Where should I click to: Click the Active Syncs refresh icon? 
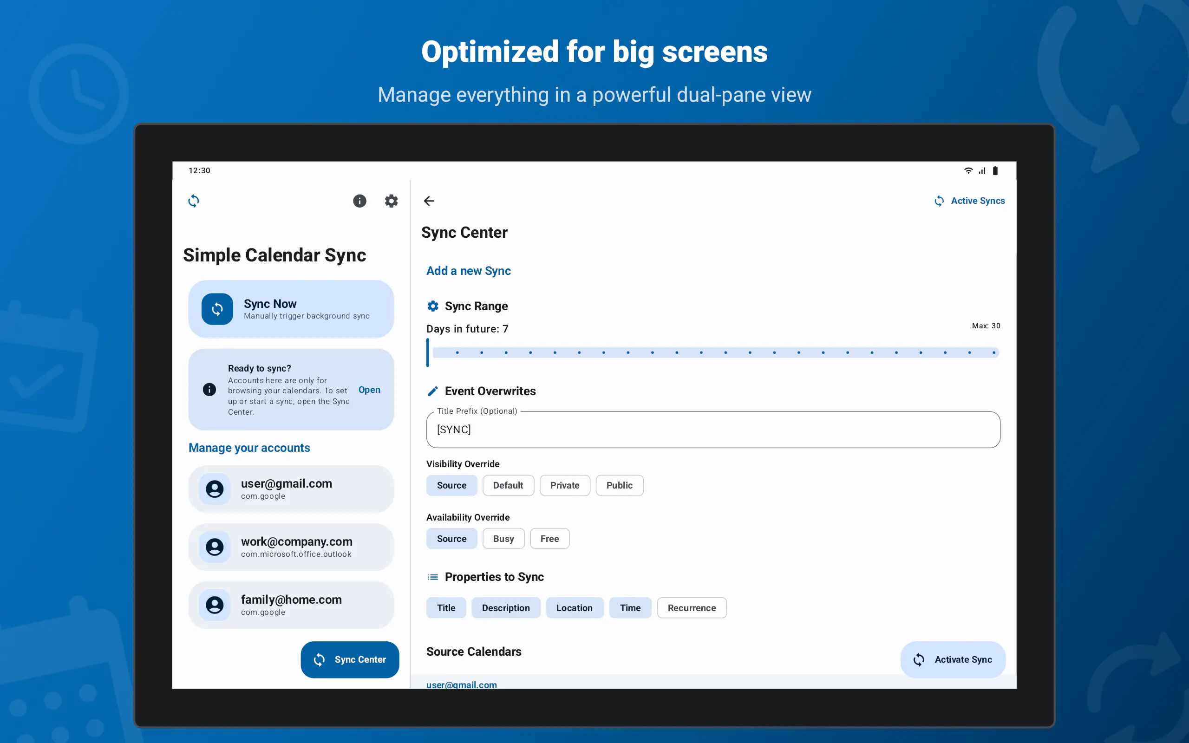pyautogui.click(x=939, y=201)
